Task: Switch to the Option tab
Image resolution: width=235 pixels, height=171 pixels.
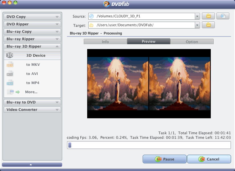Action: (x=192, y=42)
